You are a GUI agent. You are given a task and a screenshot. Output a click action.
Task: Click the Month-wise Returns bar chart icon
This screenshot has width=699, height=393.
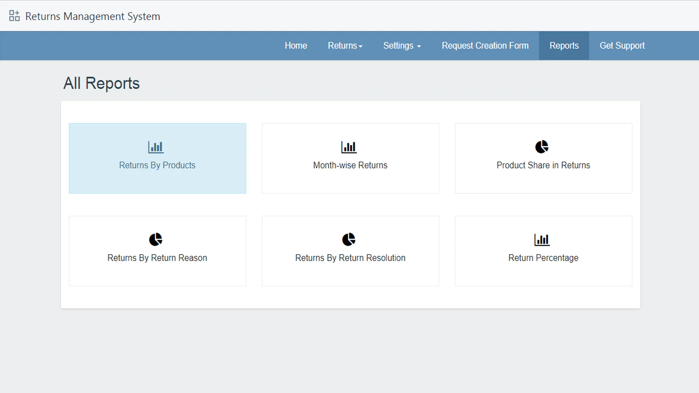tap(349, 147)
